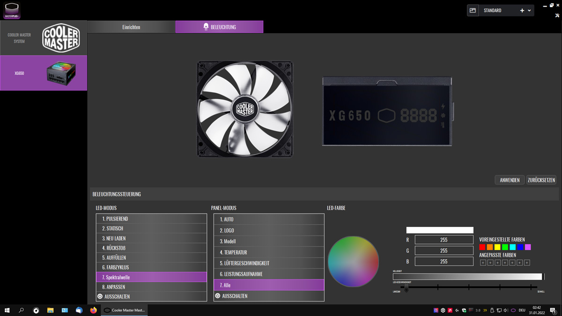The height and width of the screenshot is (316, 562).
Task: Select panel mode 1. AUTO
Action: click(x=269, y=220)
